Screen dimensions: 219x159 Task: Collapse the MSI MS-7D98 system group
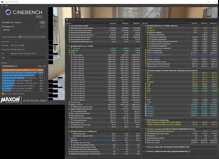tap(67, 26)
